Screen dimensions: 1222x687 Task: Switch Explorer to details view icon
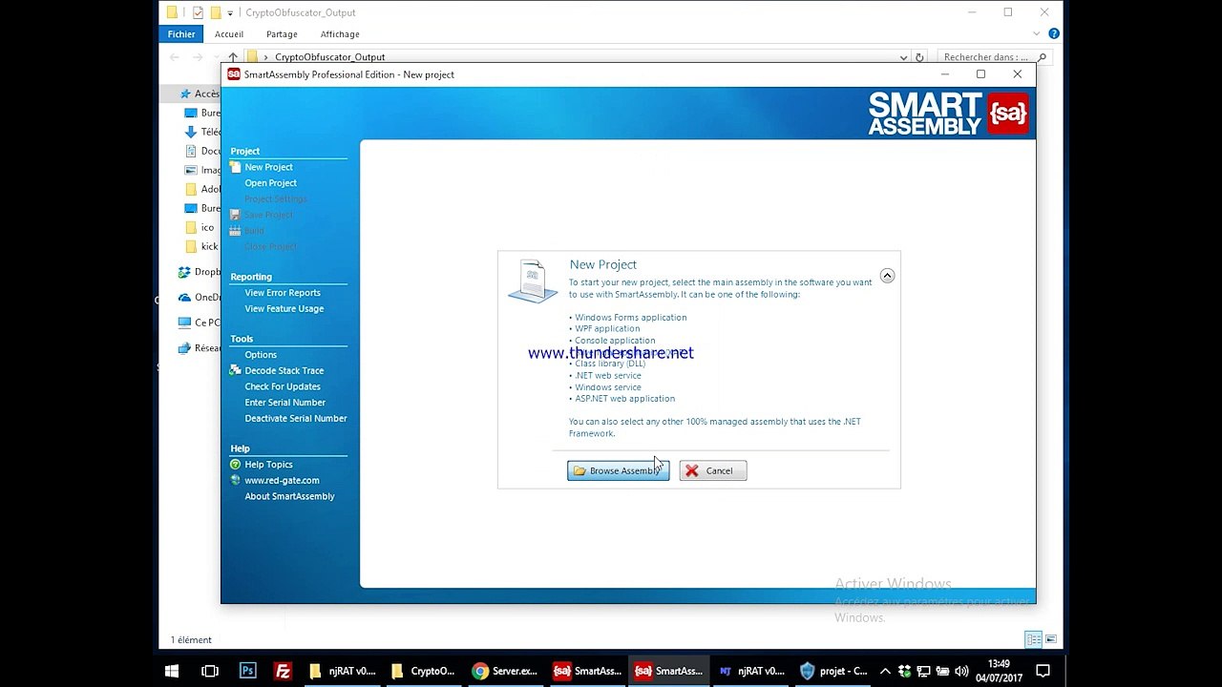pyautogui.click(x=1033, y=639)
